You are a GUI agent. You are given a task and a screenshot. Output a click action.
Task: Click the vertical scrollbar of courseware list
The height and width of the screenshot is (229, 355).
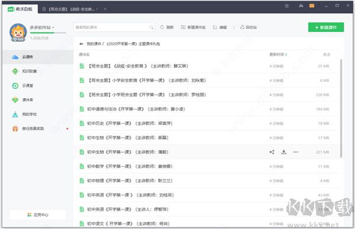pyautogui.click(x=341, y=108)
